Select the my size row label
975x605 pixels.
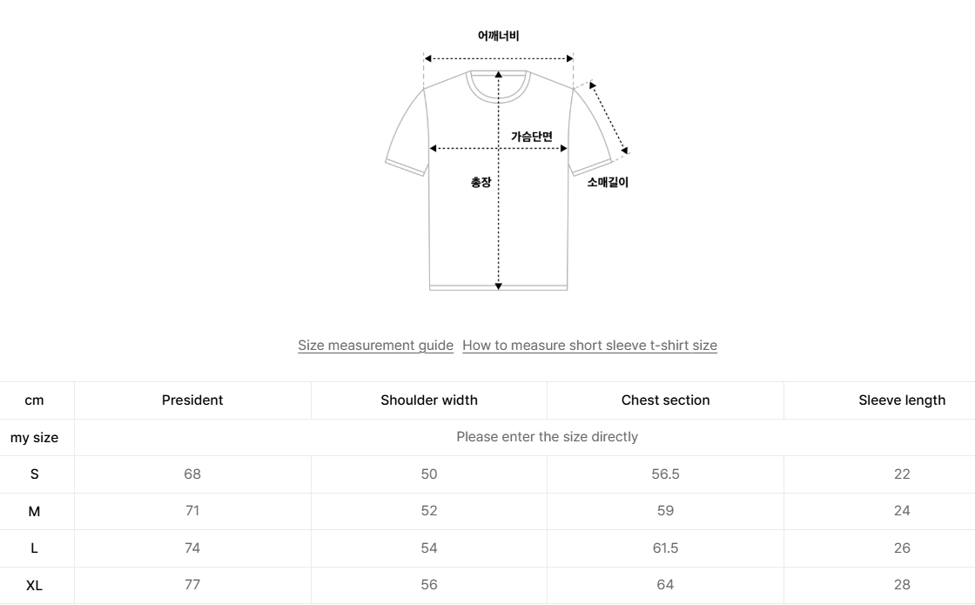point(34,438)
